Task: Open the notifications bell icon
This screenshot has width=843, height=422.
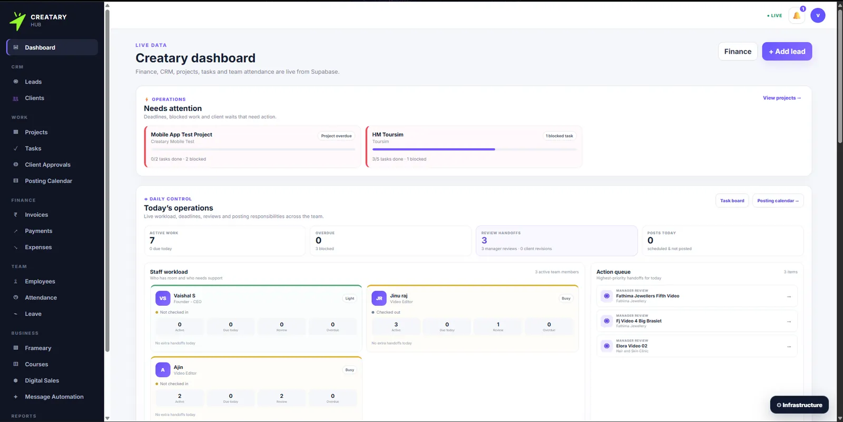Action: tap(797, 16)
